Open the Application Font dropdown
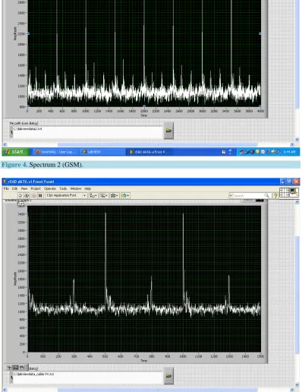 tap(66, 195)
